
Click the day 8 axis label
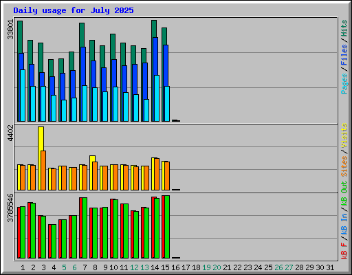coord(95,267)
